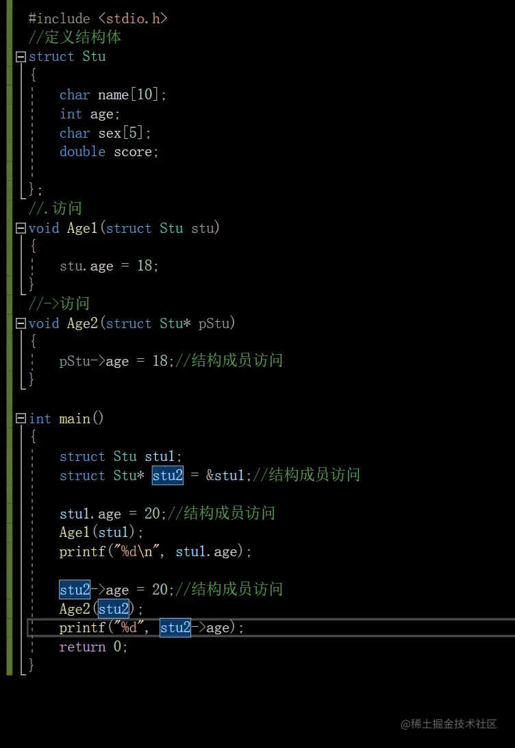The height and width of the screenshot is (748, 515).
Task: Click highlighted stu2 inside Age2 call
Action: (114, 609)
